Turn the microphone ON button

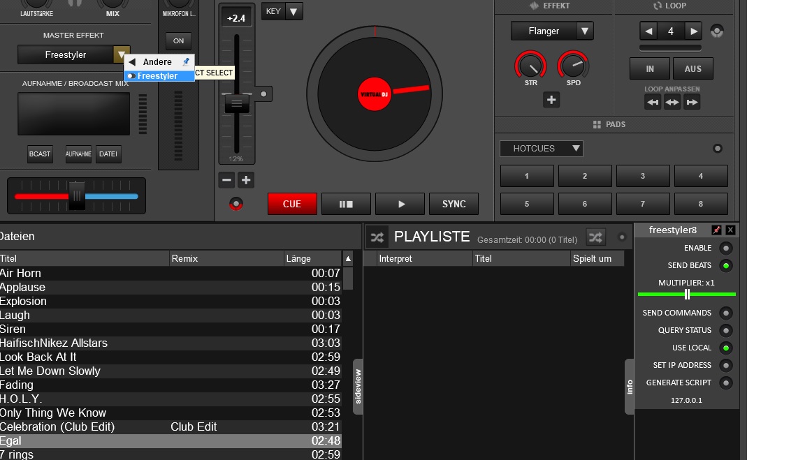[179, 41]
